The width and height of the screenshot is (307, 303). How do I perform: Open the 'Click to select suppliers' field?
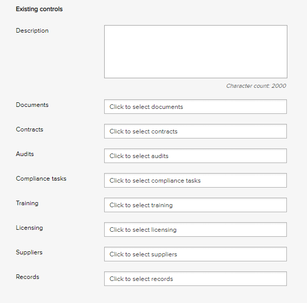[195, 254]
